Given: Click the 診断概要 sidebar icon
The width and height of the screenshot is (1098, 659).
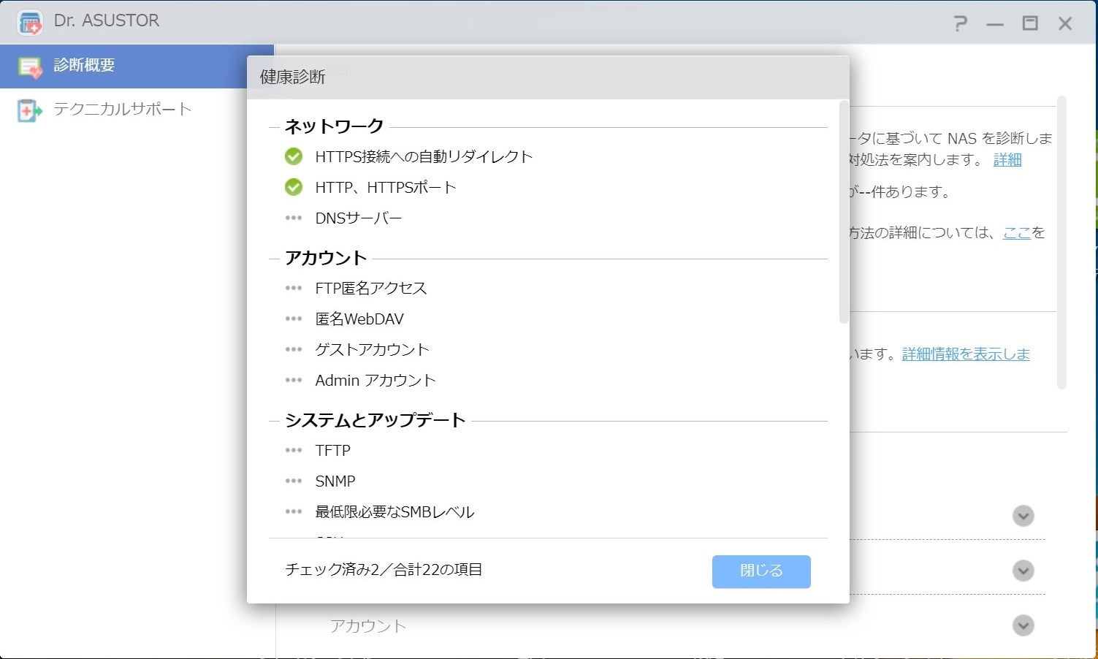Looking at the screenshot, I should click(30, 66).
